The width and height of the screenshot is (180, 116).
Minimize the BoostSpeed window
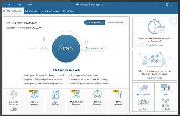point(160,5)
